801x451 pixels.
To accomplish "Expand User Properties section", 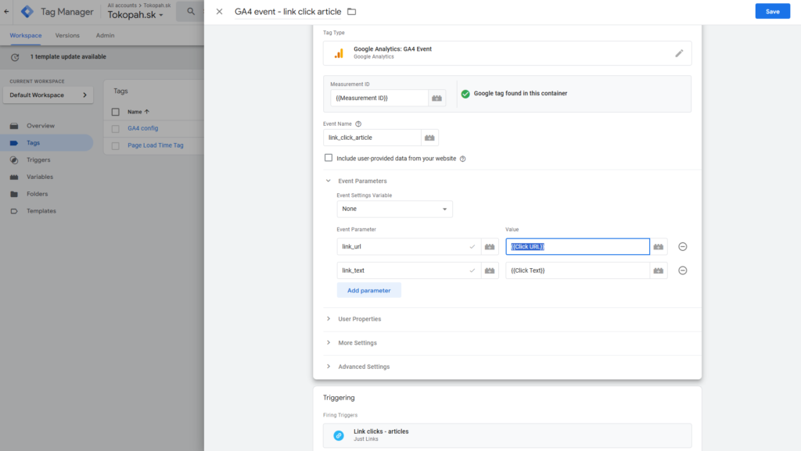I will [359, 319].
